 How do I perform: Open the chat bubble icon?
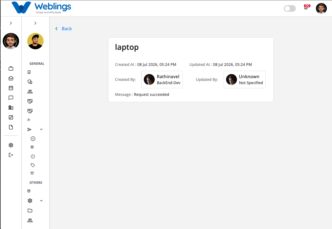pos(11,98)
